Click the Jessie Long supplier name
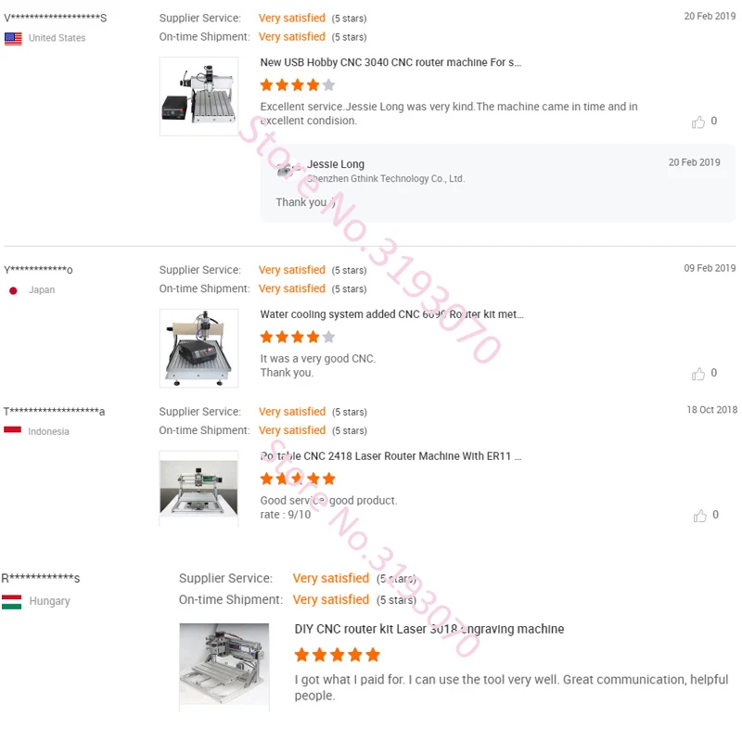This screenshot has width=742, height=742. coord(336,164)
